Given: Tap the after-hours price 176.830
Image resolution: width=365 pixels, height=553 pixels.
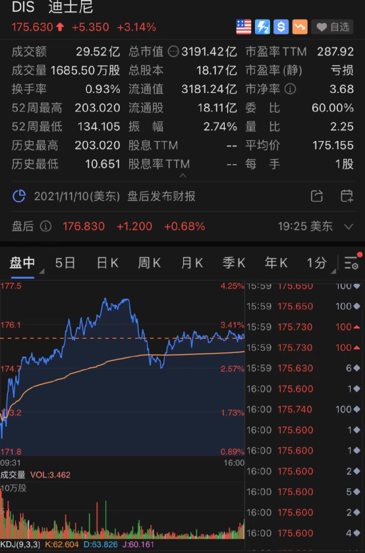Looking at the screenshot, I should click(x=84, y=226).
